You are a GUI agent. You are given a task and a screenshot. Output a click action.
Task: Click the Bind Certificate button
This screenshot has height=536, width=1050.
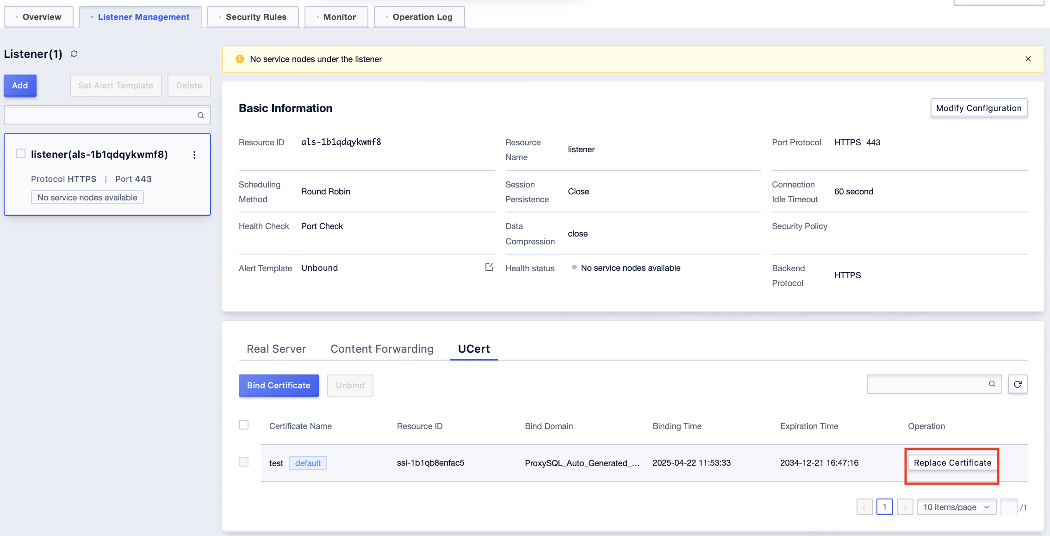click(279, 386)
